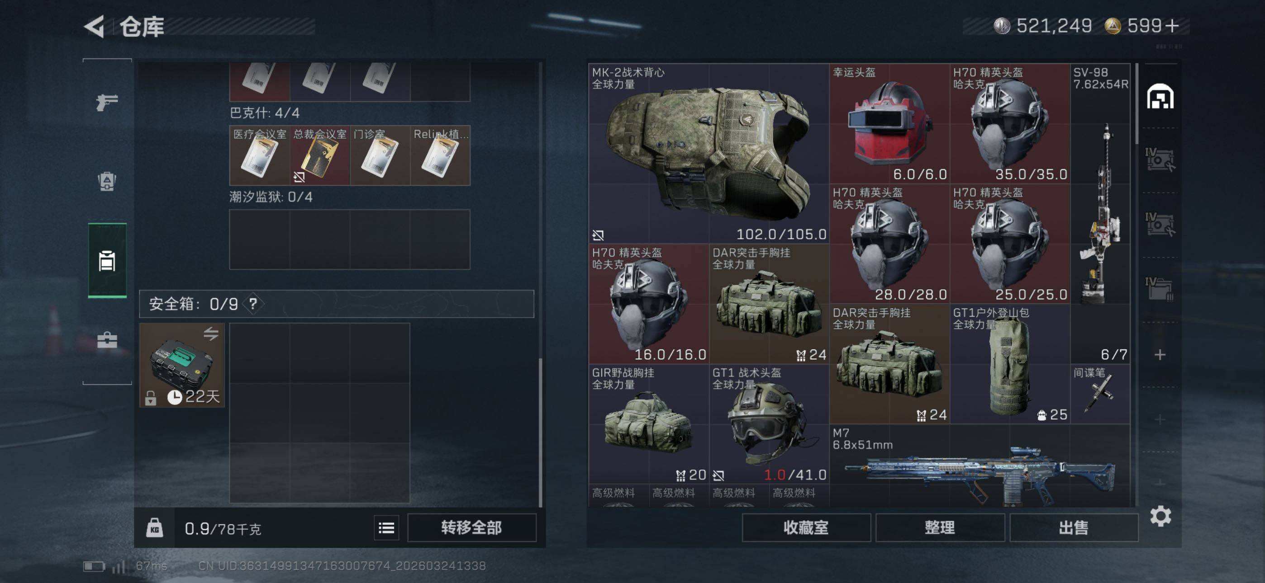Viewport: 1265px width, 583px height.
Task: Open the first level IV extension box
Action: 1160,160
